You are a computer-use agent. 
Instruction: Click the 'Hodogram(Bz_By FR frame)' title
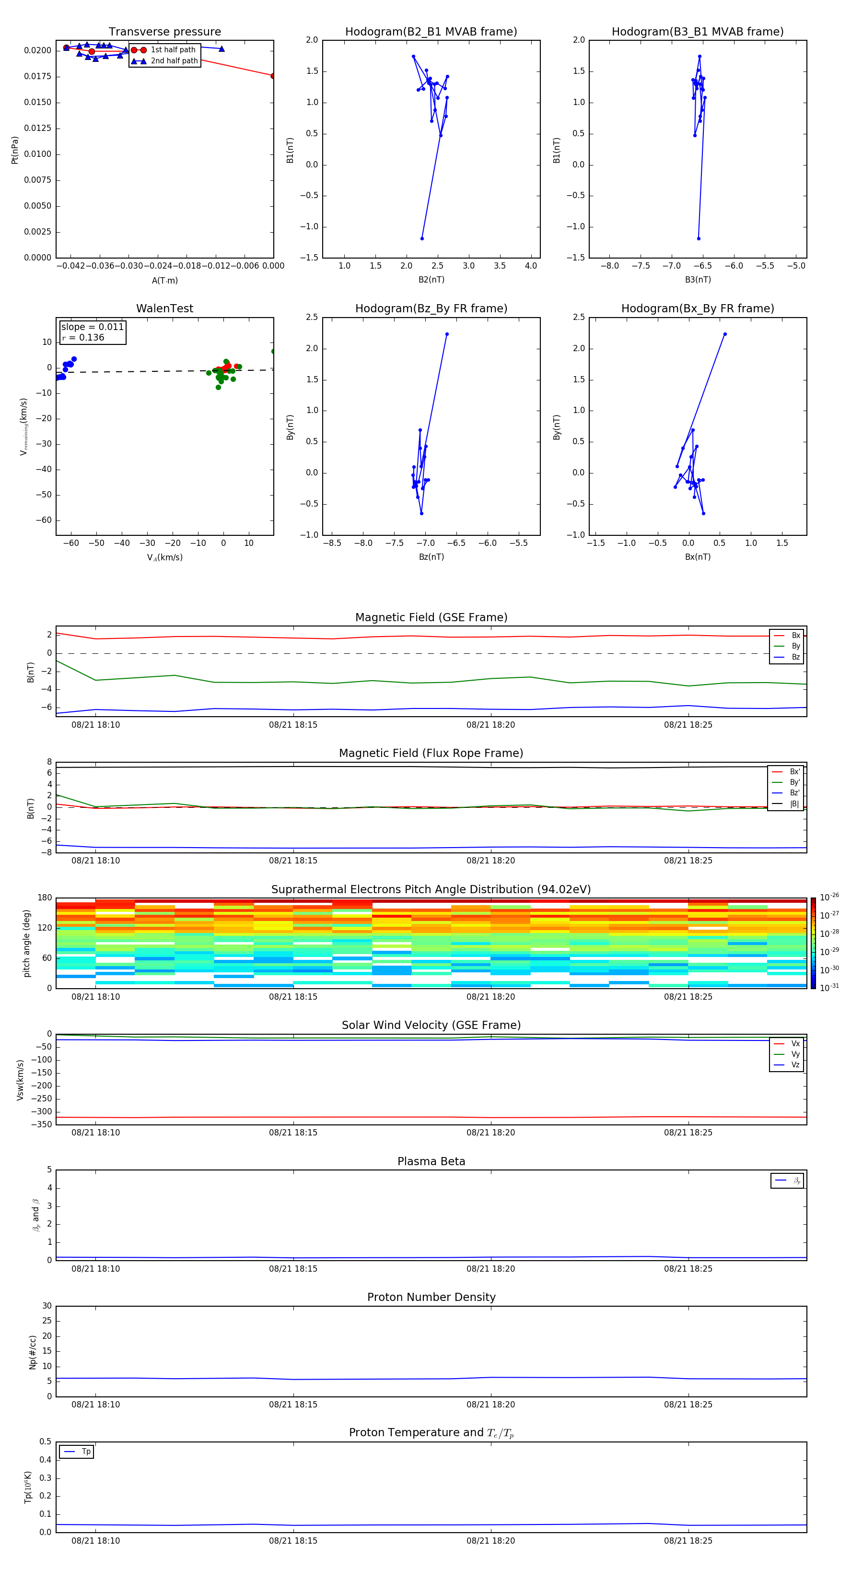[x=431, y=308]
